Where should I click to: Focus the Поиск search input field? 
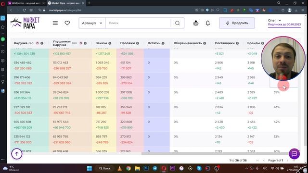pyautogui.click(x=138, y=23)
